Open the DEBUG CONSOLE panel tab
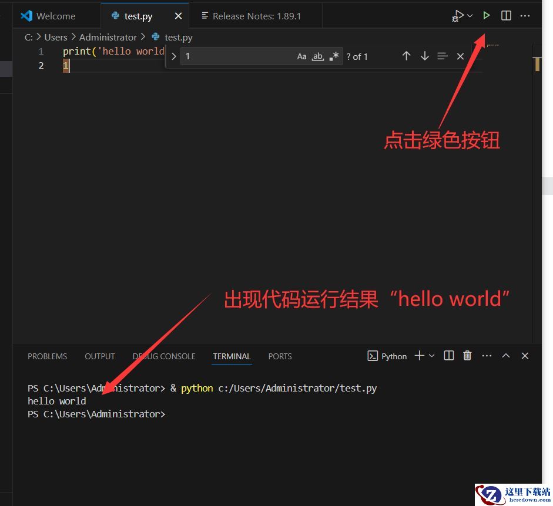 [x=164, y=356]
